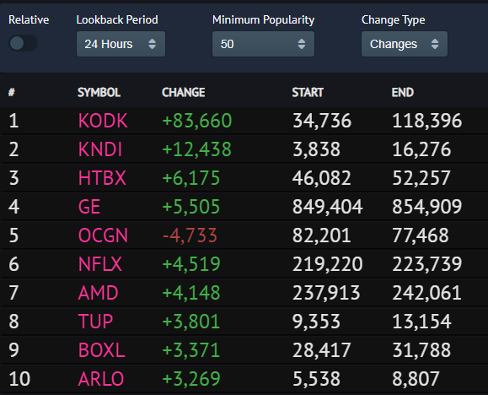The width and height of the screenshot is (488, 395).
Task: Click the SYMBOL column header
Action: coord(99,92)
